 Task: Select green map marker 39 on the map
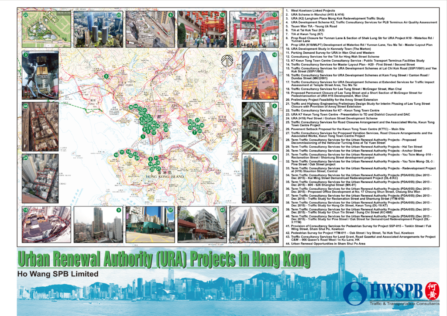(x=166, y=130)
